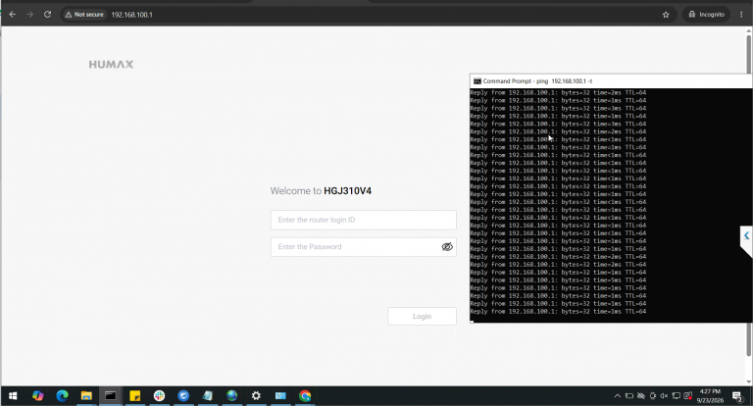Image resolution: width=753 pixels, height=406 pixels.
Task: Bookmark this page with the star icon
Action: point(666,15)
